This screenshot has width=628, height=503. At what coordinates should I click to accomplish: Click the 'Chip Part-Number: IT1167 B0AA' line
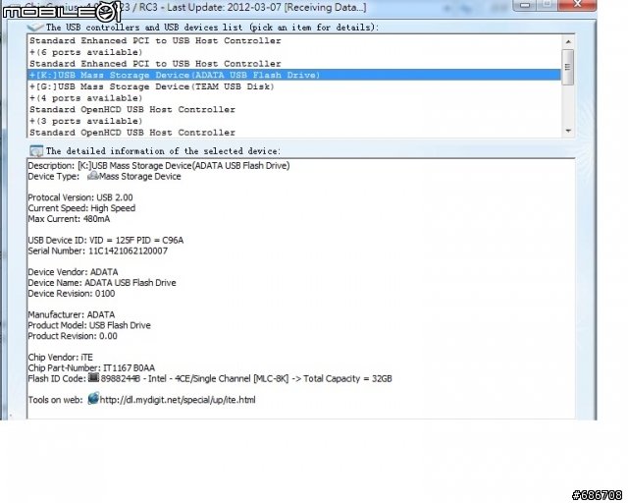click(x=91, y=367)
